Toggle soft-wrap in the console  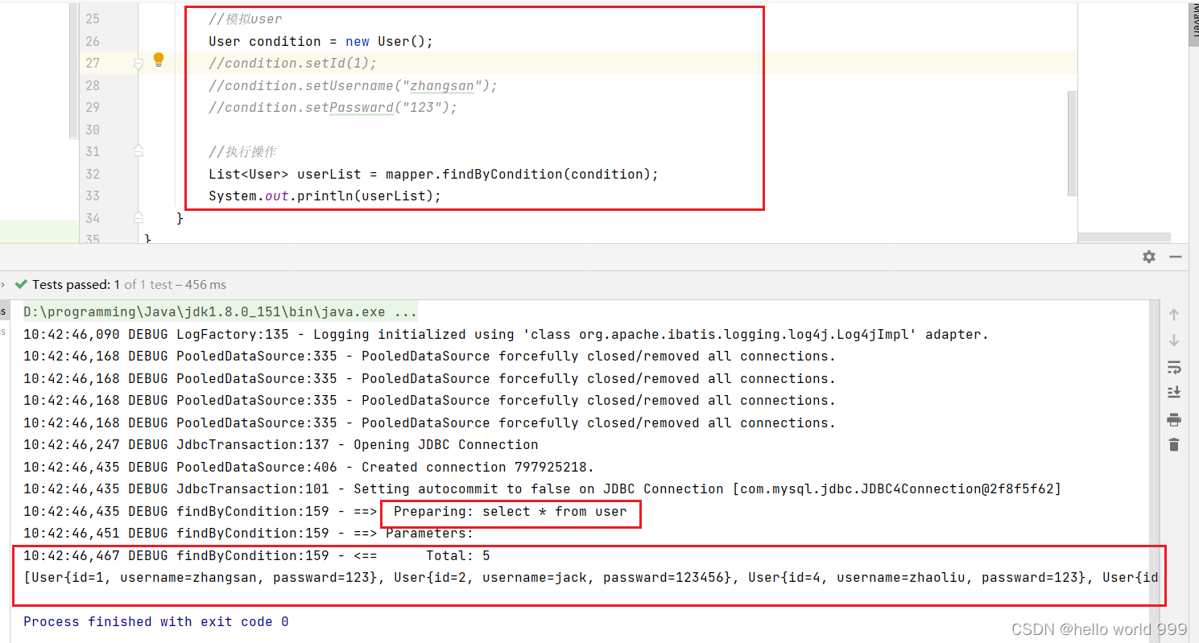tap(1173, 367)
